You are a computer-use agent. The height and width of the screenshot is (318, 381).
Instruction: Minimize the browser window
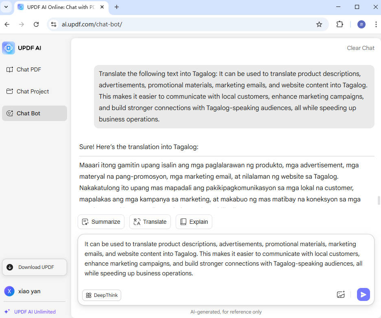pyautogui.click(x=338, y=7)
